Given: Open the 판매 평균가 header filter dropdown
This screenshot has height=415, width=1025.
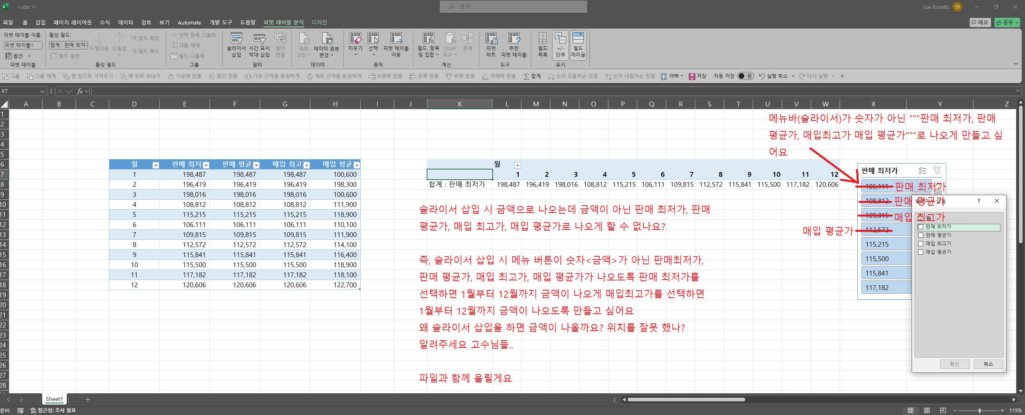Looking at the screenshot, I should click(256, 165).
